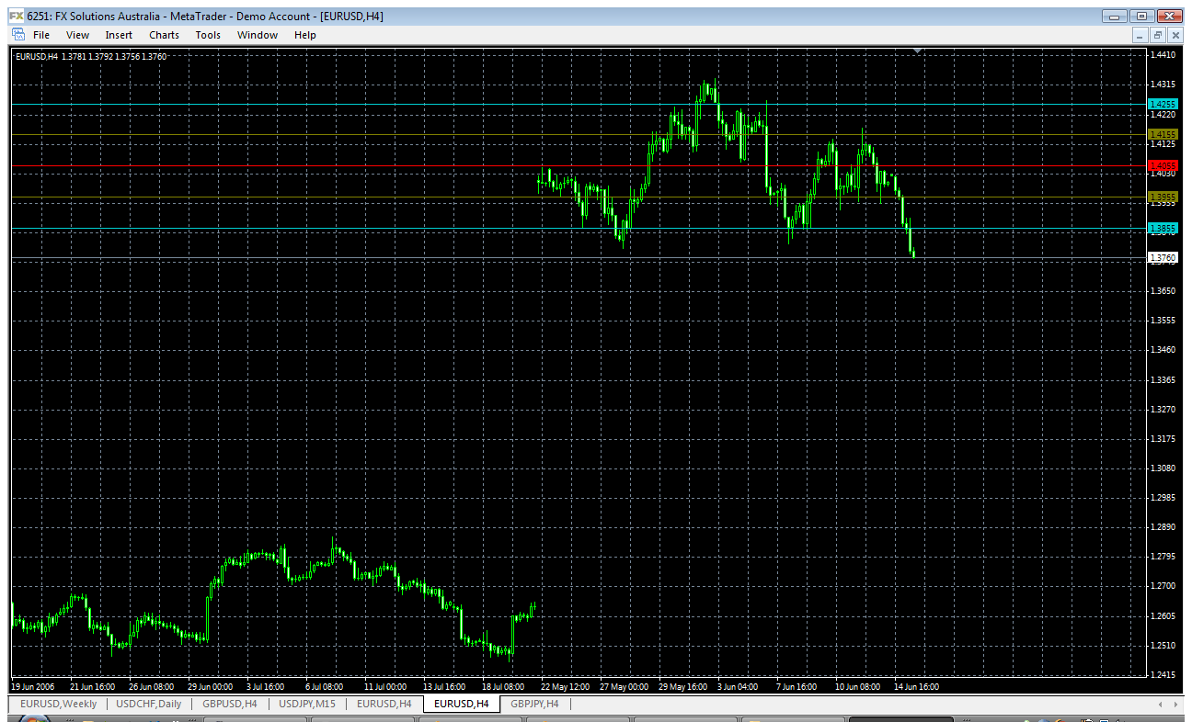Open the File menu
1192x722 pixels.
pyautogui.click(x=41, y=35)
